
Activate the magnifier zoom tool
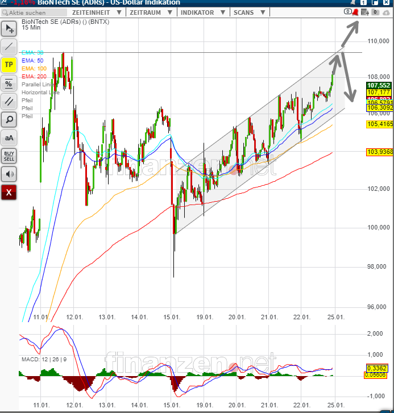pyautogui.click(x=9, y=119)
